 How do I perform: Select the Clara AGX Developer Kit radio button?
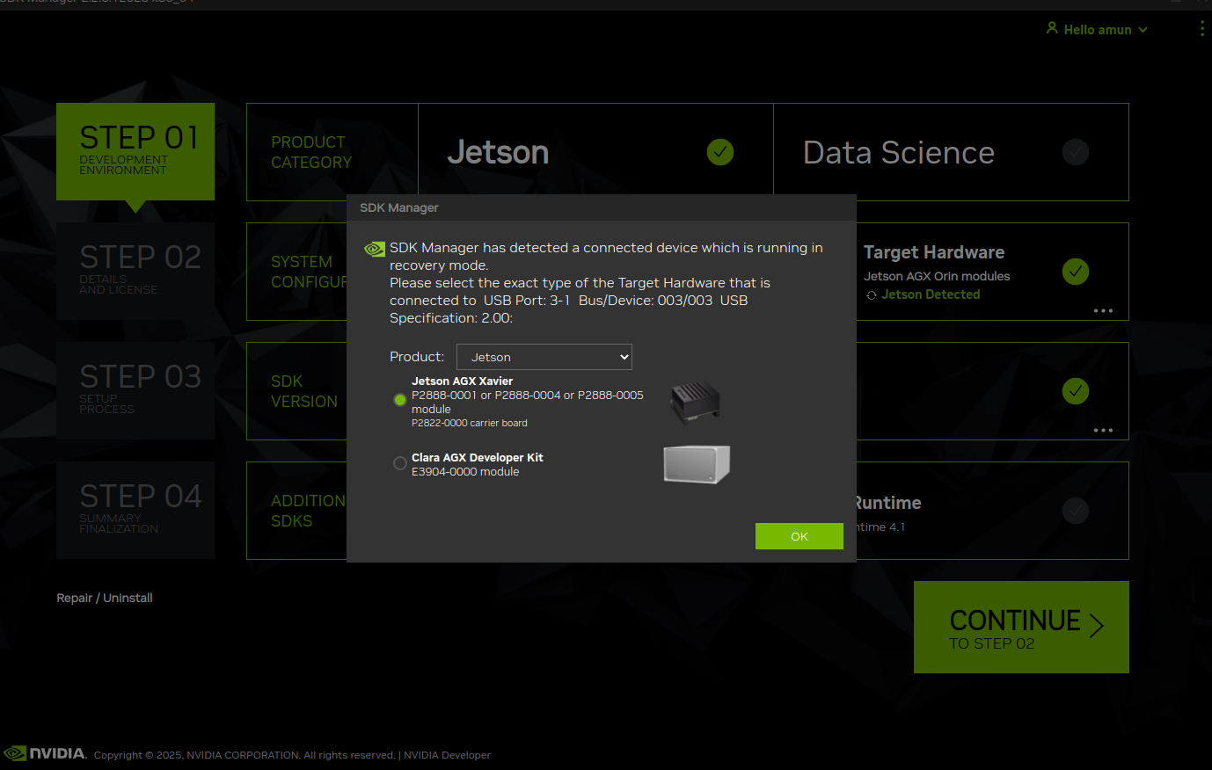coord(400,463)
